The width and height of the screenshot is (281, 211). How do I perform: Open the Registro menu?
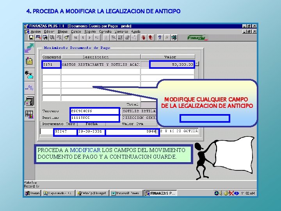(x=90, y=32)
